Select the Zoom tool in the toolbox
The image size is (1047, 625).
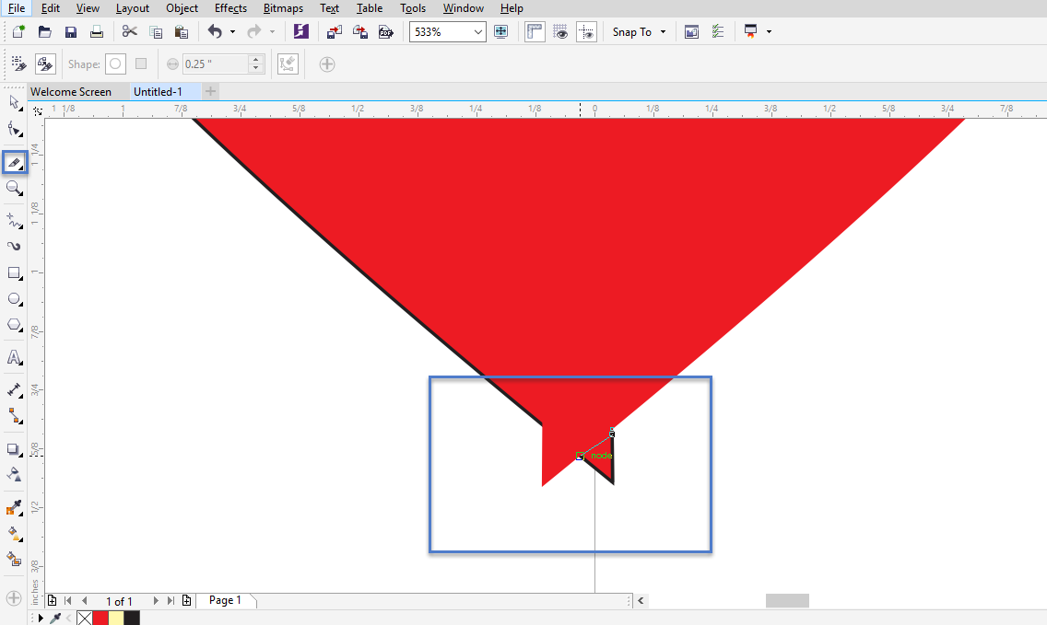click(x=14, y=189)
